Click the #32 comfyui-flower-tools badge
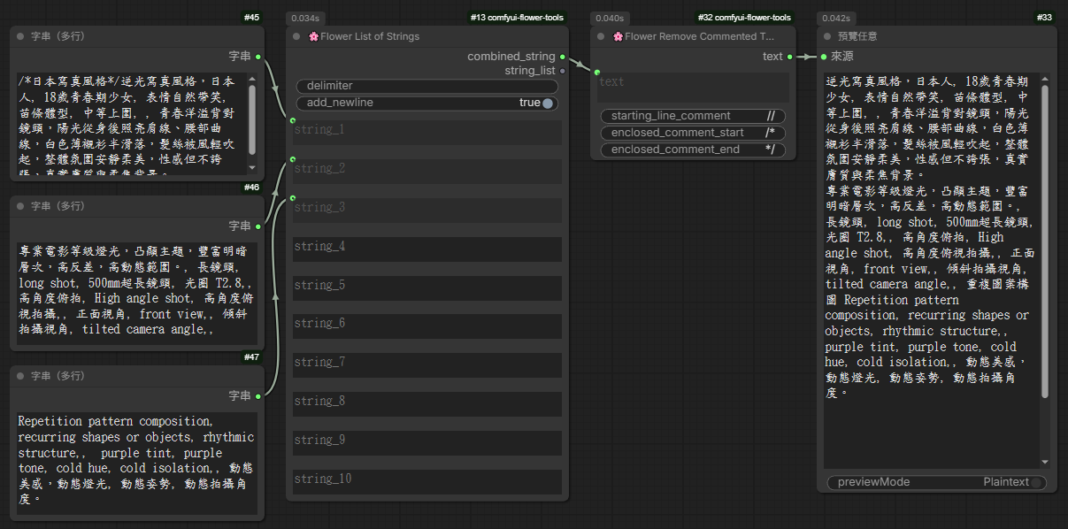1068x529 pixels. pyautogui.click(x=744, y=18)
